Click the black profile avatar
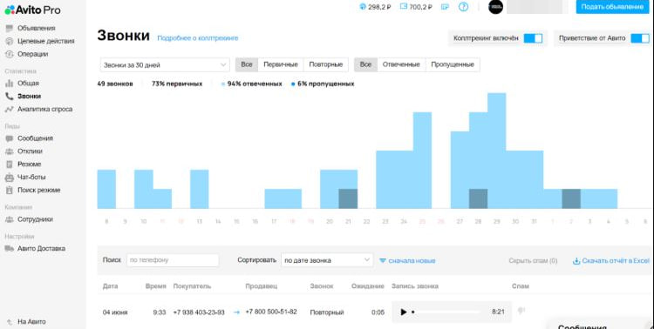Image resolution: width=654 pixels, height=329 pixels. click(x=496, y=7)
